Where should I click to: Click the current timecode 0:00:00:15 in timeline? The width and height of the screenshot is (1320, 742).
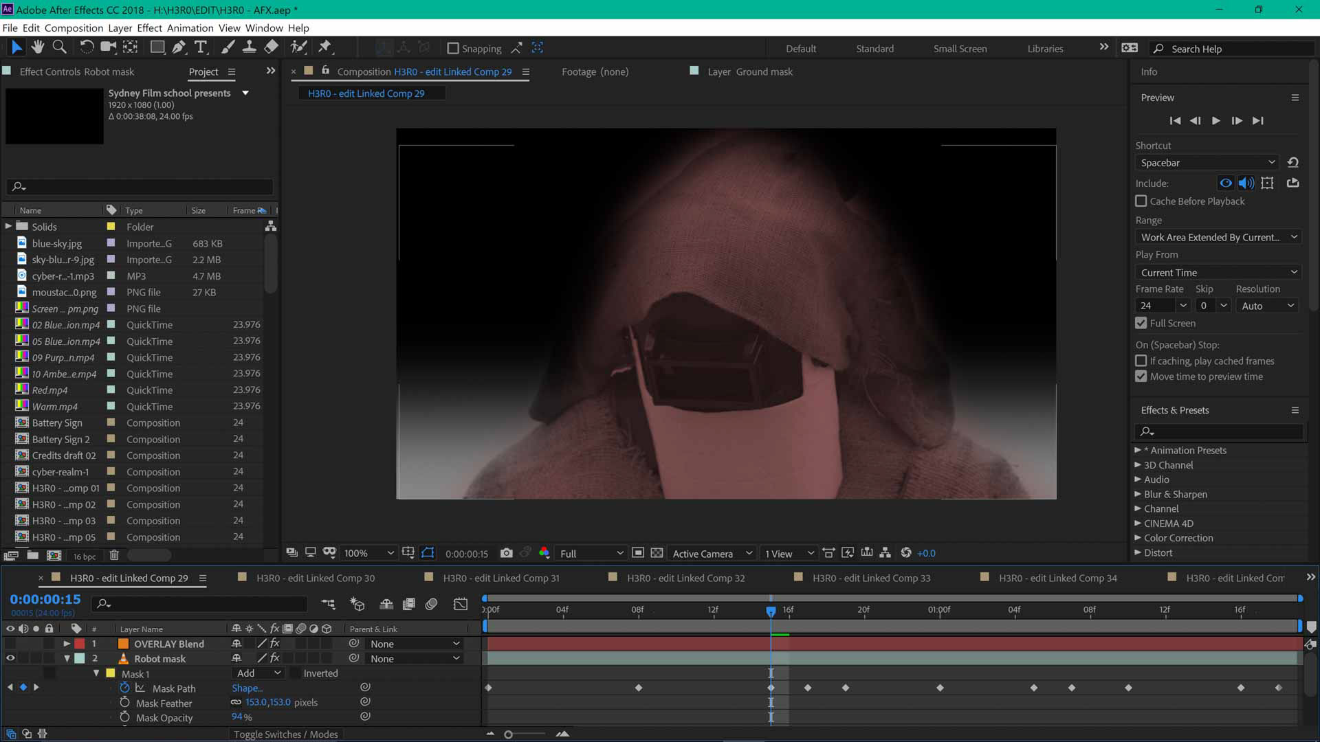point(45,599)
